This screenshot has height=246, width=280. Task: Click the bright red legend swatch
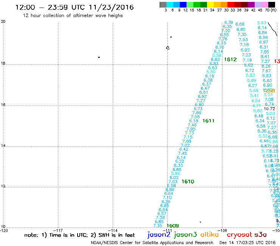(231, 5)
